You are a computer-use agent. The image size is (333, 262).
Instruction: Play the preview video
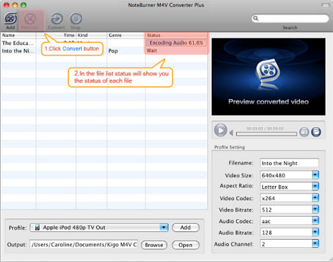pyautogui.click(x=220, y=130)
